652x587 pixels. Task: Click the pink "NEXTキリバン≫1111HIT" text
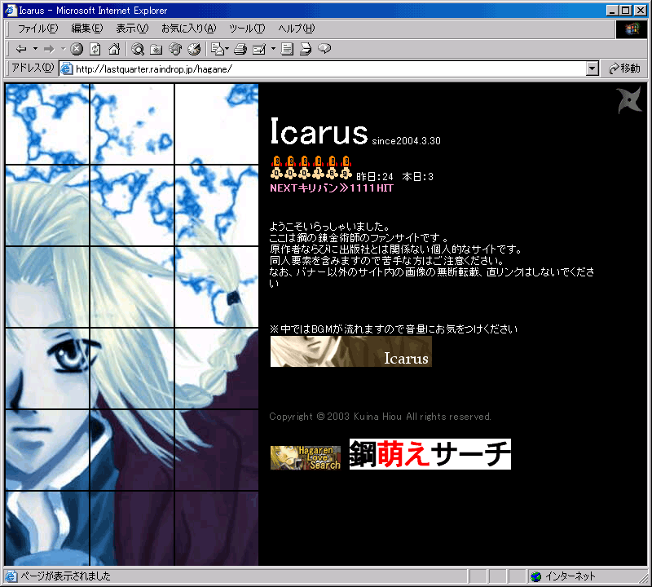pyautogui.click(x=332, y=188)
